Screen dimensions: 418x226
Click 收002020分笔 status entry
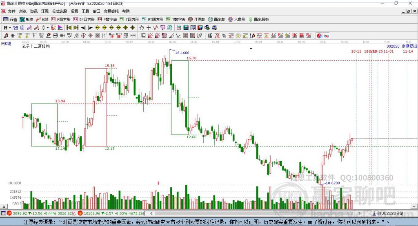tap(389, 213)
